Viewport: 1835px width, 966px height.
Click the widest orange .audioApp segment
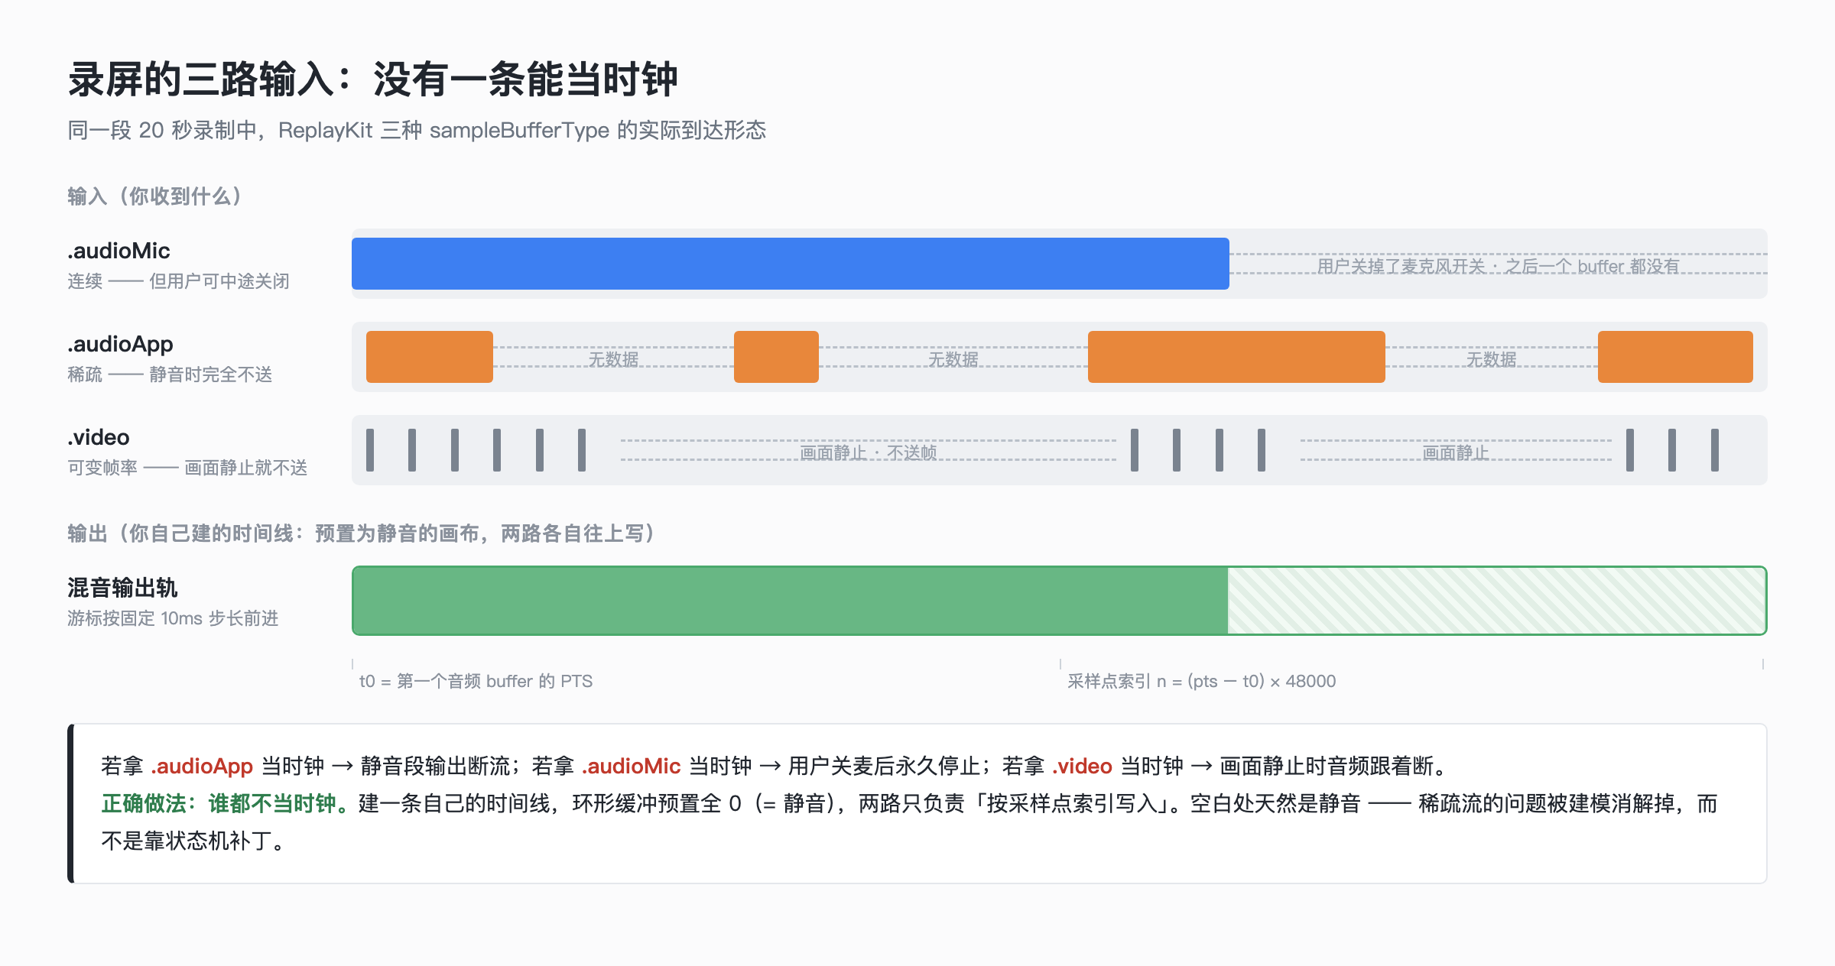tap(1236, 357)
